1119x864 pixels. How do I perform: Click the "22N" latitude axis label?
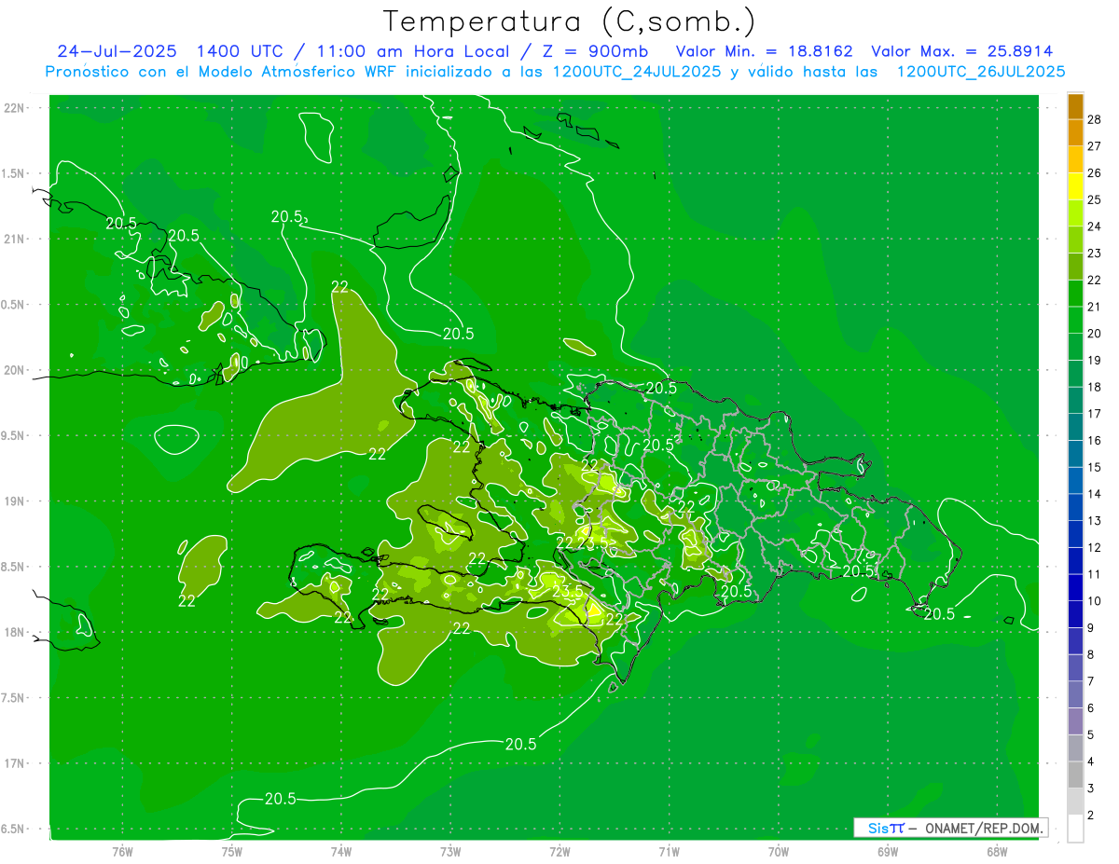[15, 108]
